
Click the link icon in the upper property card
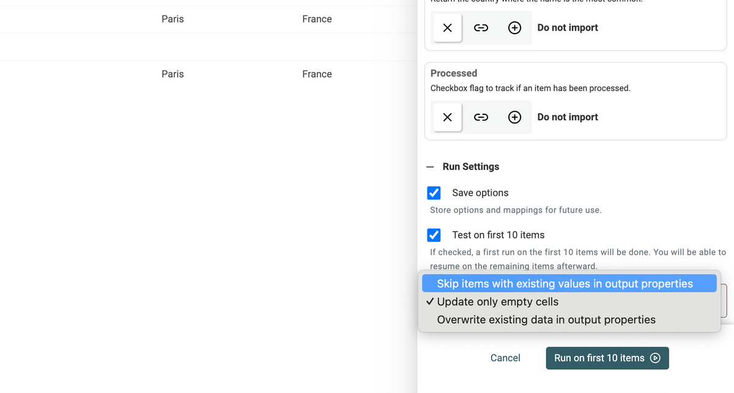(x=481, y=28)
